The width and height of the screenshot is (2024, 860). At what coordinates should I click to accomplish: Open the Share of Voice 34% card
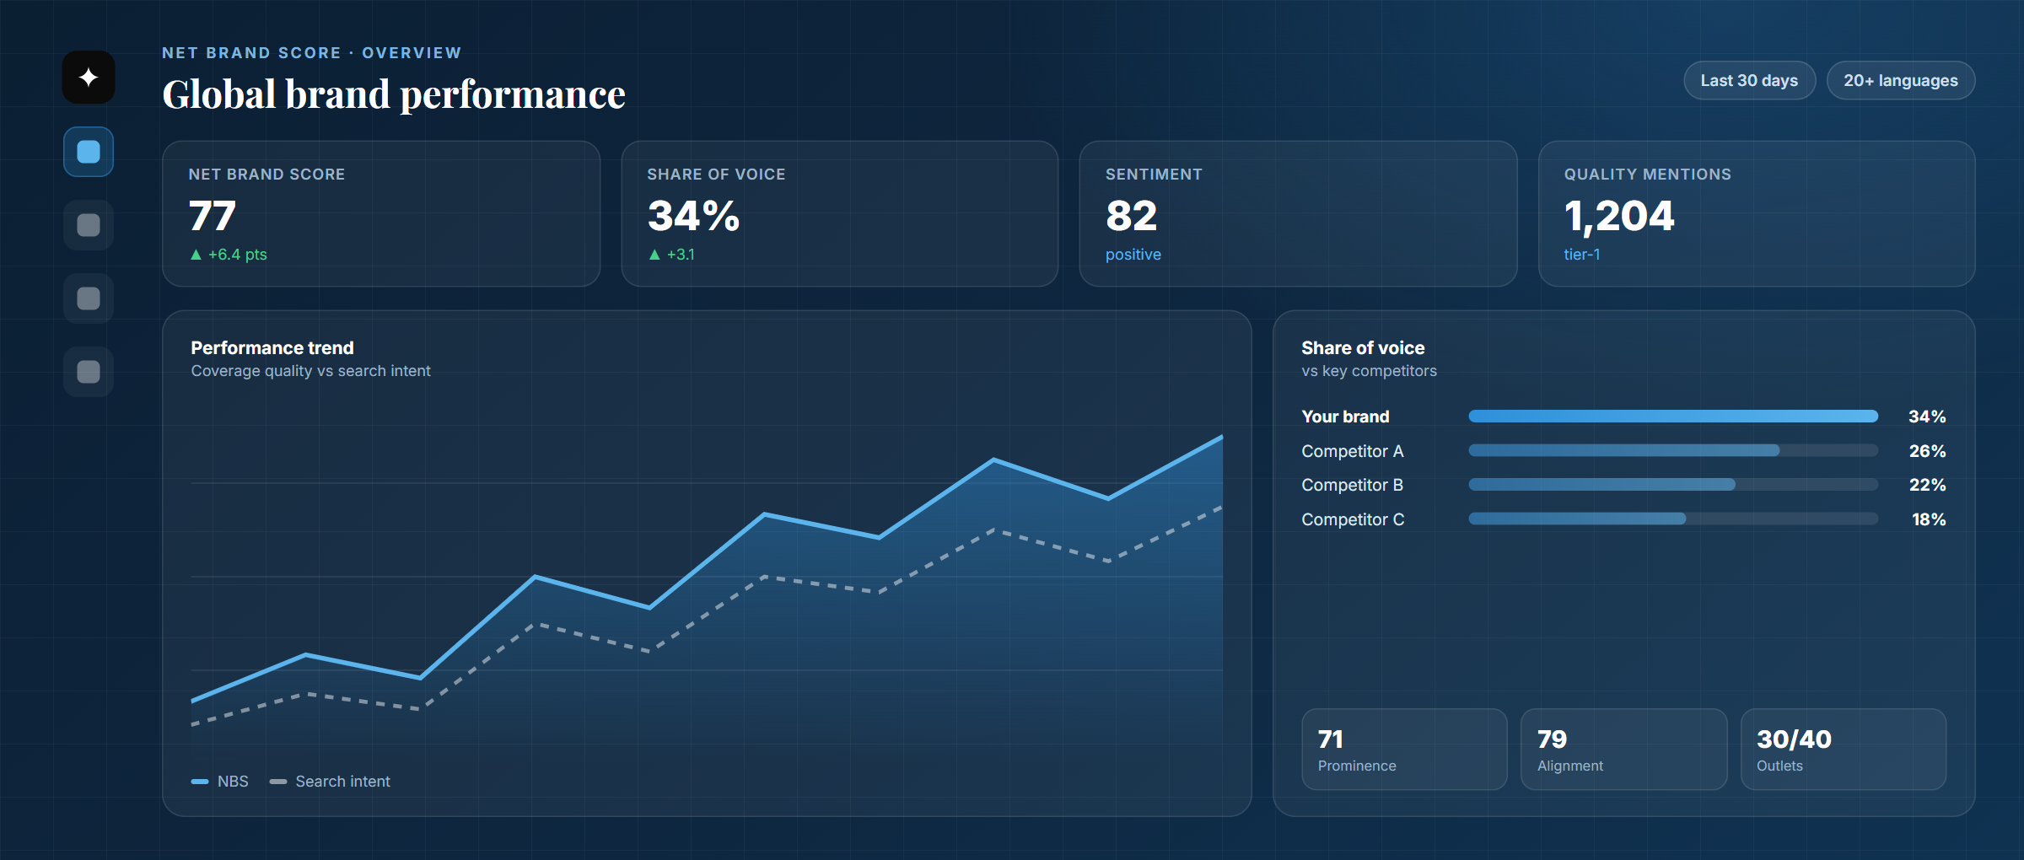coord(840,213)
